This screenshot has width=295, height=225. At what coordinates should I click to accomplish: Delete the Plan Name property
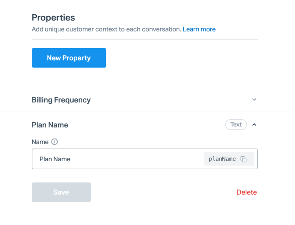[x=246, y=192]
